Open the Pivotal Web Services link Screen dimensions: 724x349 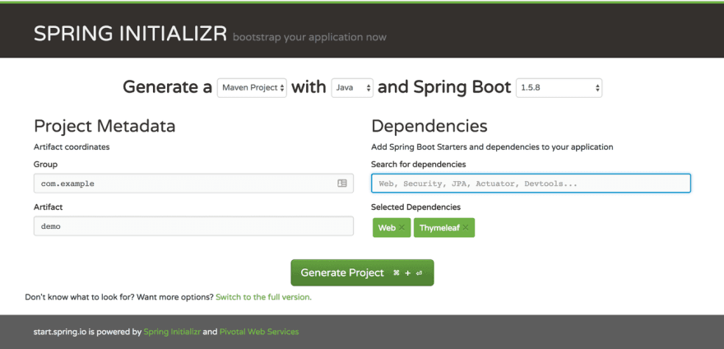(259, 332)
